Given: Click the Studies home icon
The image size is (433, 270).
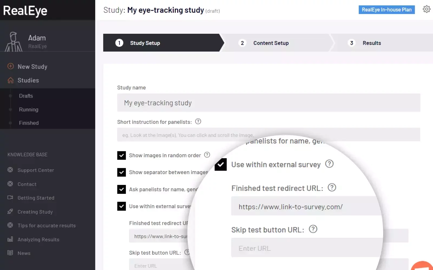Looking at the screenshot, I should 11,80.
